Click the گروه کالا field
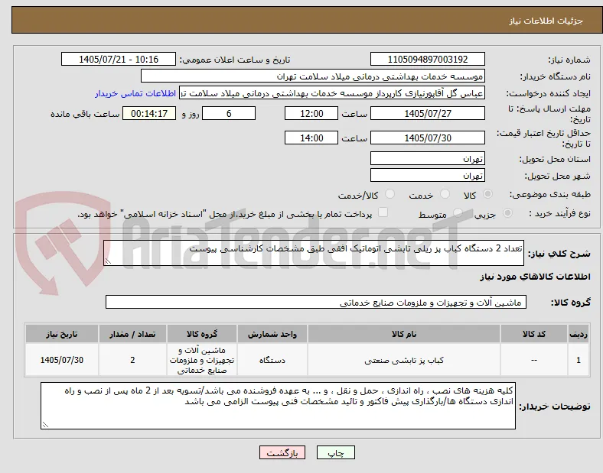This screenshot has width=603, height=473. point(316,302)
